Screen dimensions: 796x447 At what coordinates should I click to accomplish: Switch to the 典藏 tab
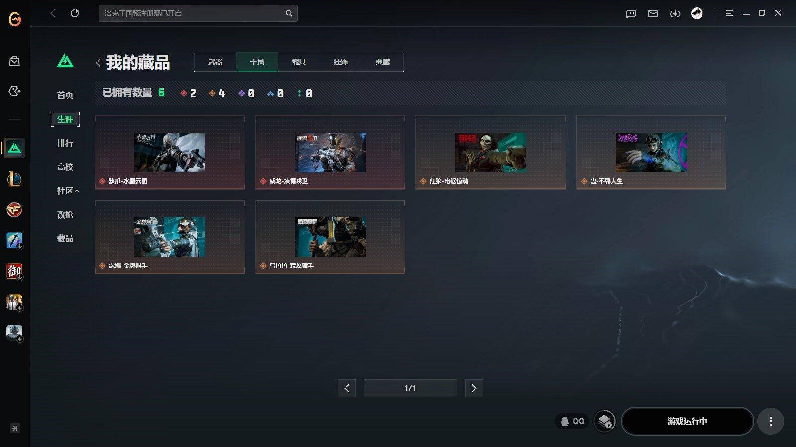coord(383,62)
